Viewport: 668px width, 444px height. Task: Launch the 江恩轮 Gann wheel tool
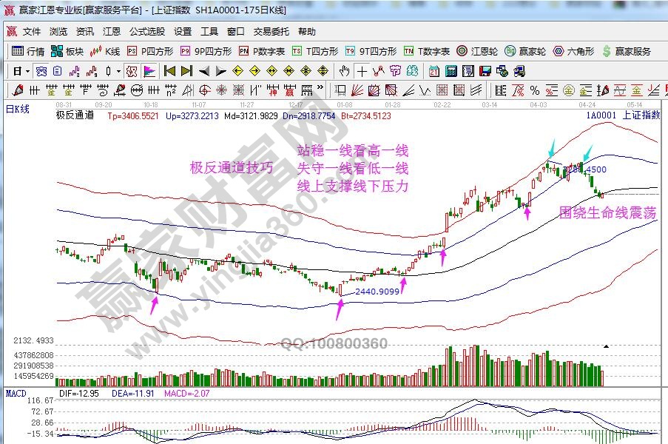click(479, 52)
